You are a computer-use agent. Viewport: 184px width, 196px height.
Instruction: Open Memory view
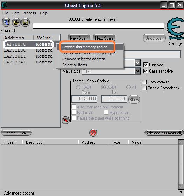16,133
